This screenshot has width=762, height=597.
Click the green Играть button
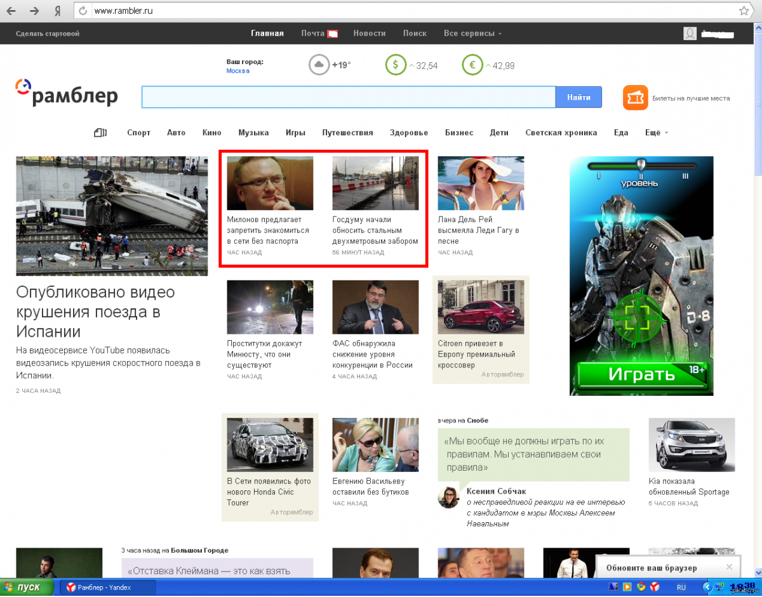coord(641,374)
